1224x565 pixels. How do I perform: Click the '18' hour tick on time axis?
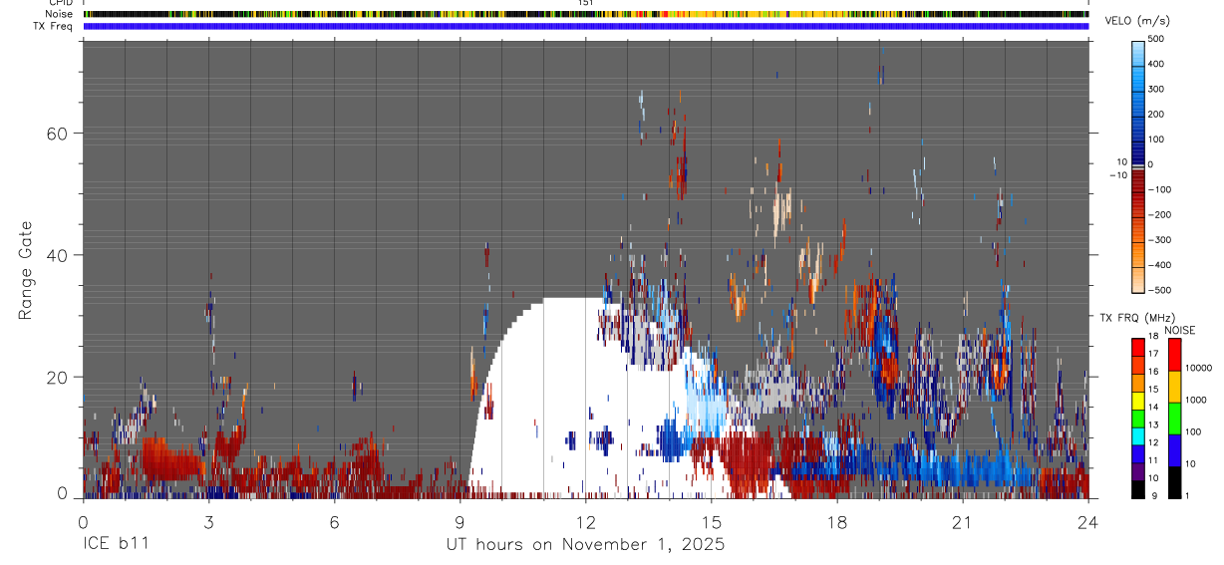click(x=837, y=522)
